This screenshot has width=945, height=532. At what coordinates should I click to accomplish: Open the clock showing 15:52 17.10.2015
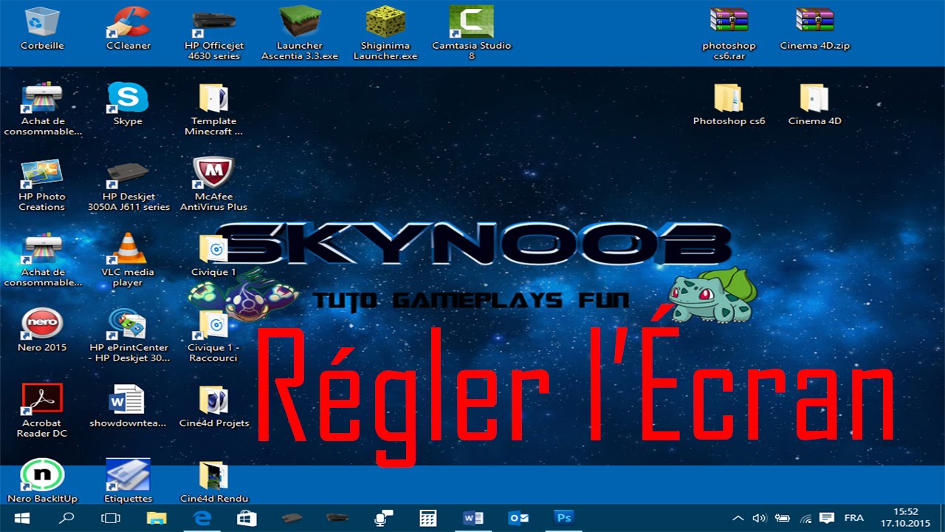coord(904,518)
